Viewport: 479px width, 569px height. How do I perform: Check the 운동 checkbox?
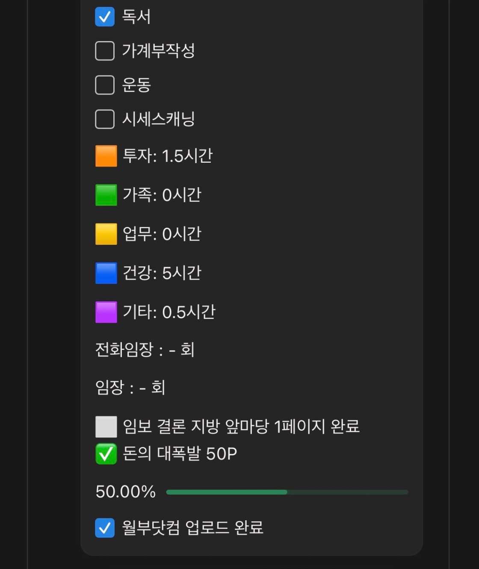[x=105, y=85]
